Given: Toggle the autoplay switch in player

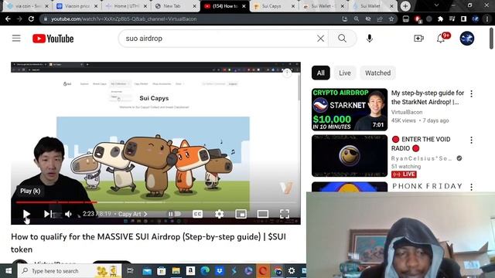Looking at the screenshot, I should point(175,214).
